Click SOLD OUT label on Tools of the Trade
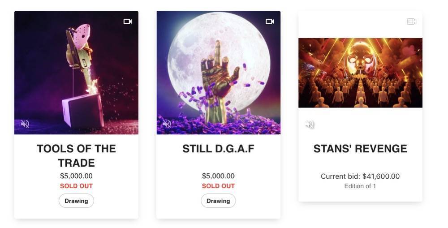Image resolution: width=448 pixels, height=228 pixels. 76,186
